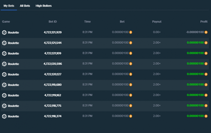This screenshot has width=211, height=133.
Task: Click bet amount in row 4,722,121,109
Action: 120,53
